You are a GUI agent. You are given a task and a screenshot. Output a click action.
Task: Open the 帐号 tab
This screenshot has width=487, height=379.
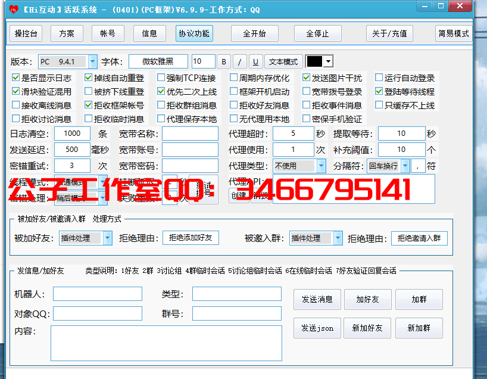(108, 33)
